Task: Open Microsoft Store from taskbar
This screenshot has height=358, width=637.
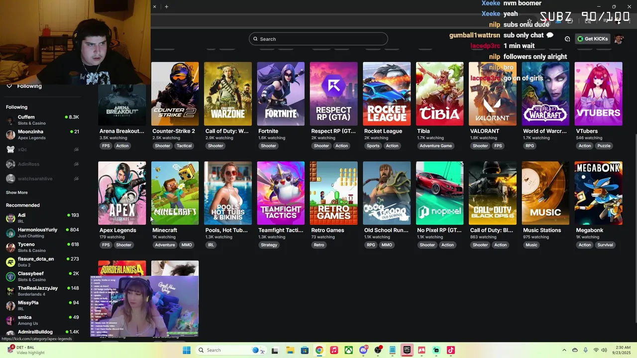Action: point(305,350)
